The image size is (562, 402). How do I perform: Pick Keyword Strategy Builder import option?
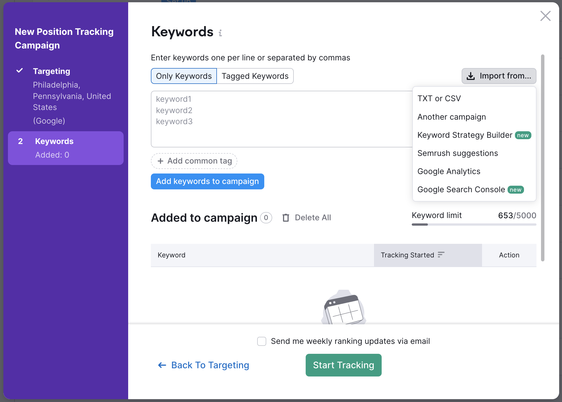coord(474,135)
